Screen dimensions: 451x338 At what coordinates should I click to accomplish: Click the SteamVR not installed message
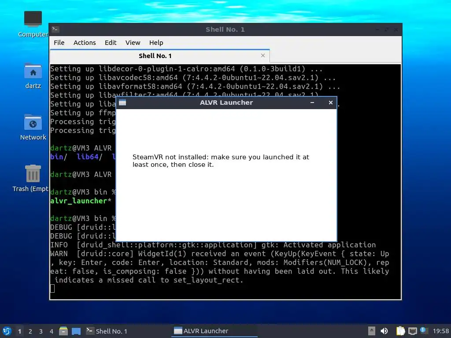click(x=221, y=161)
